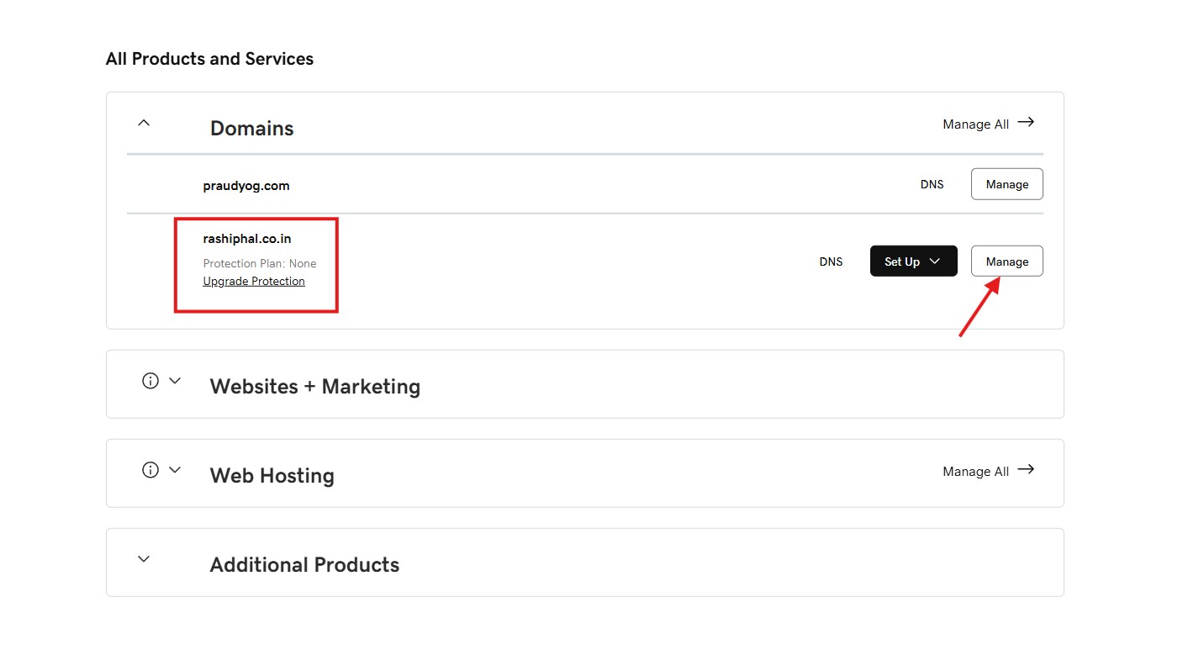Select the rashiphal.co.in domain name
This screenshot has width=1183, height=671.
247,239
